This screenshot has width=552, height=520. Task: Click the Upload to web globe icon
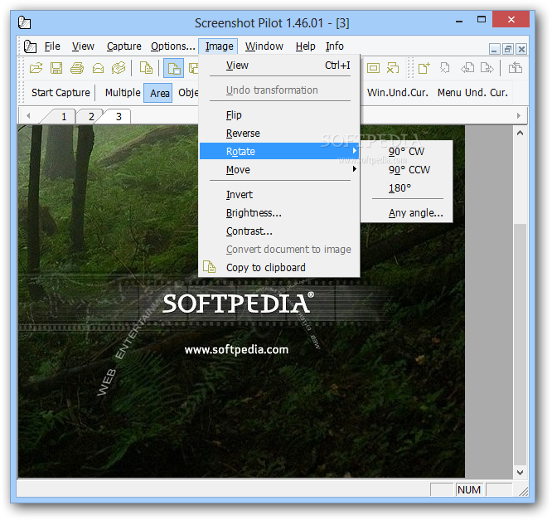[x=119, y=68]
